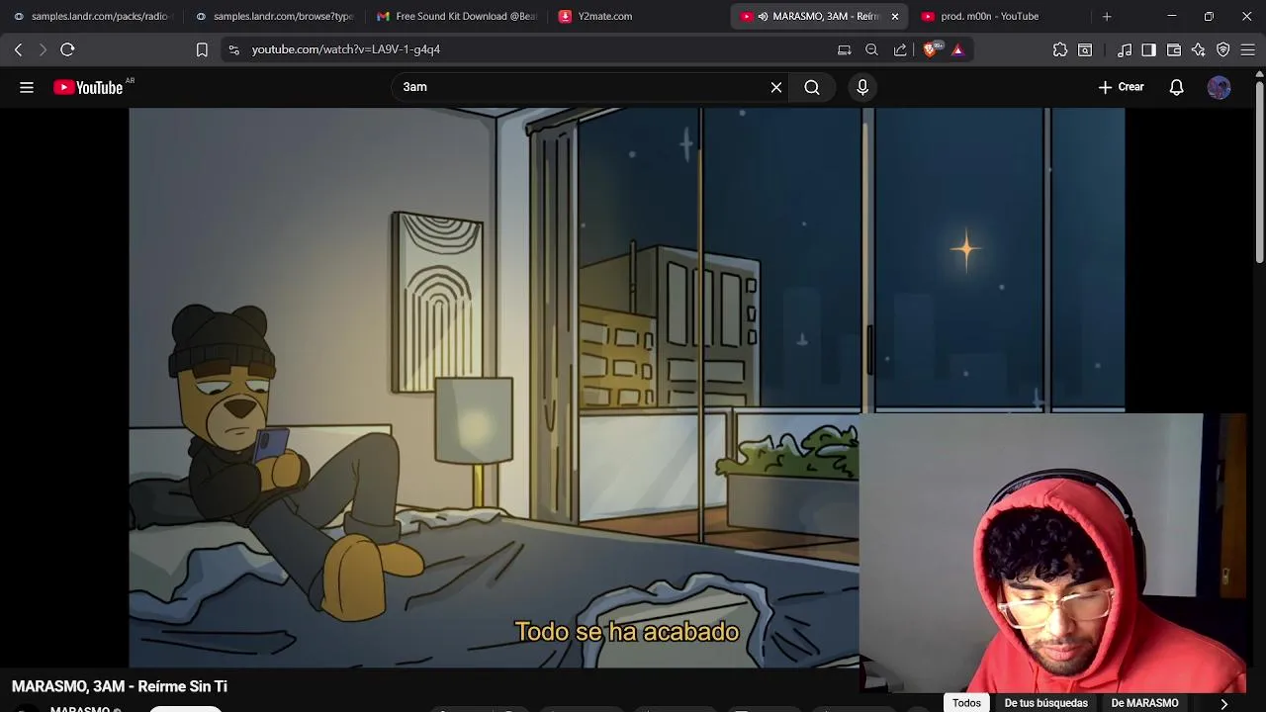The height and width of the screenshot is (712, 1266).
Task: Share this page via address bar icon
Action: (x=900, y=49)
